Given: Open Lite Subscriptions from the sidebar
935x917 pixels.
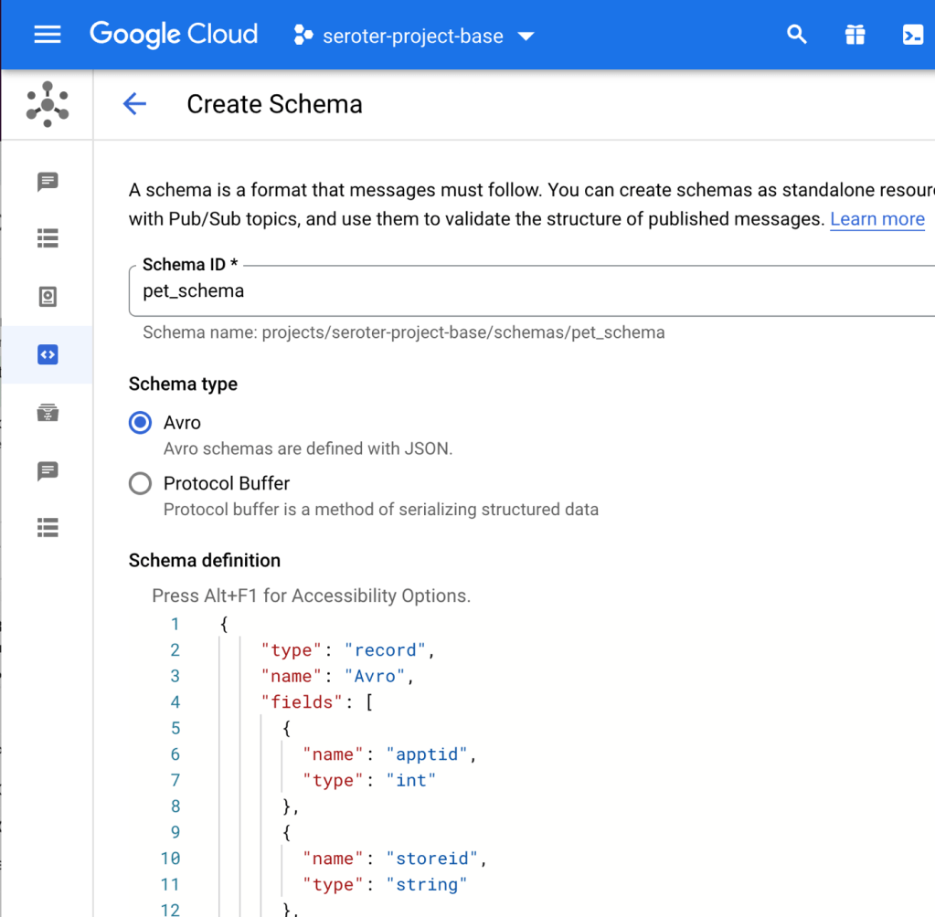Looking at the screenshot, I should click(48, 528).
